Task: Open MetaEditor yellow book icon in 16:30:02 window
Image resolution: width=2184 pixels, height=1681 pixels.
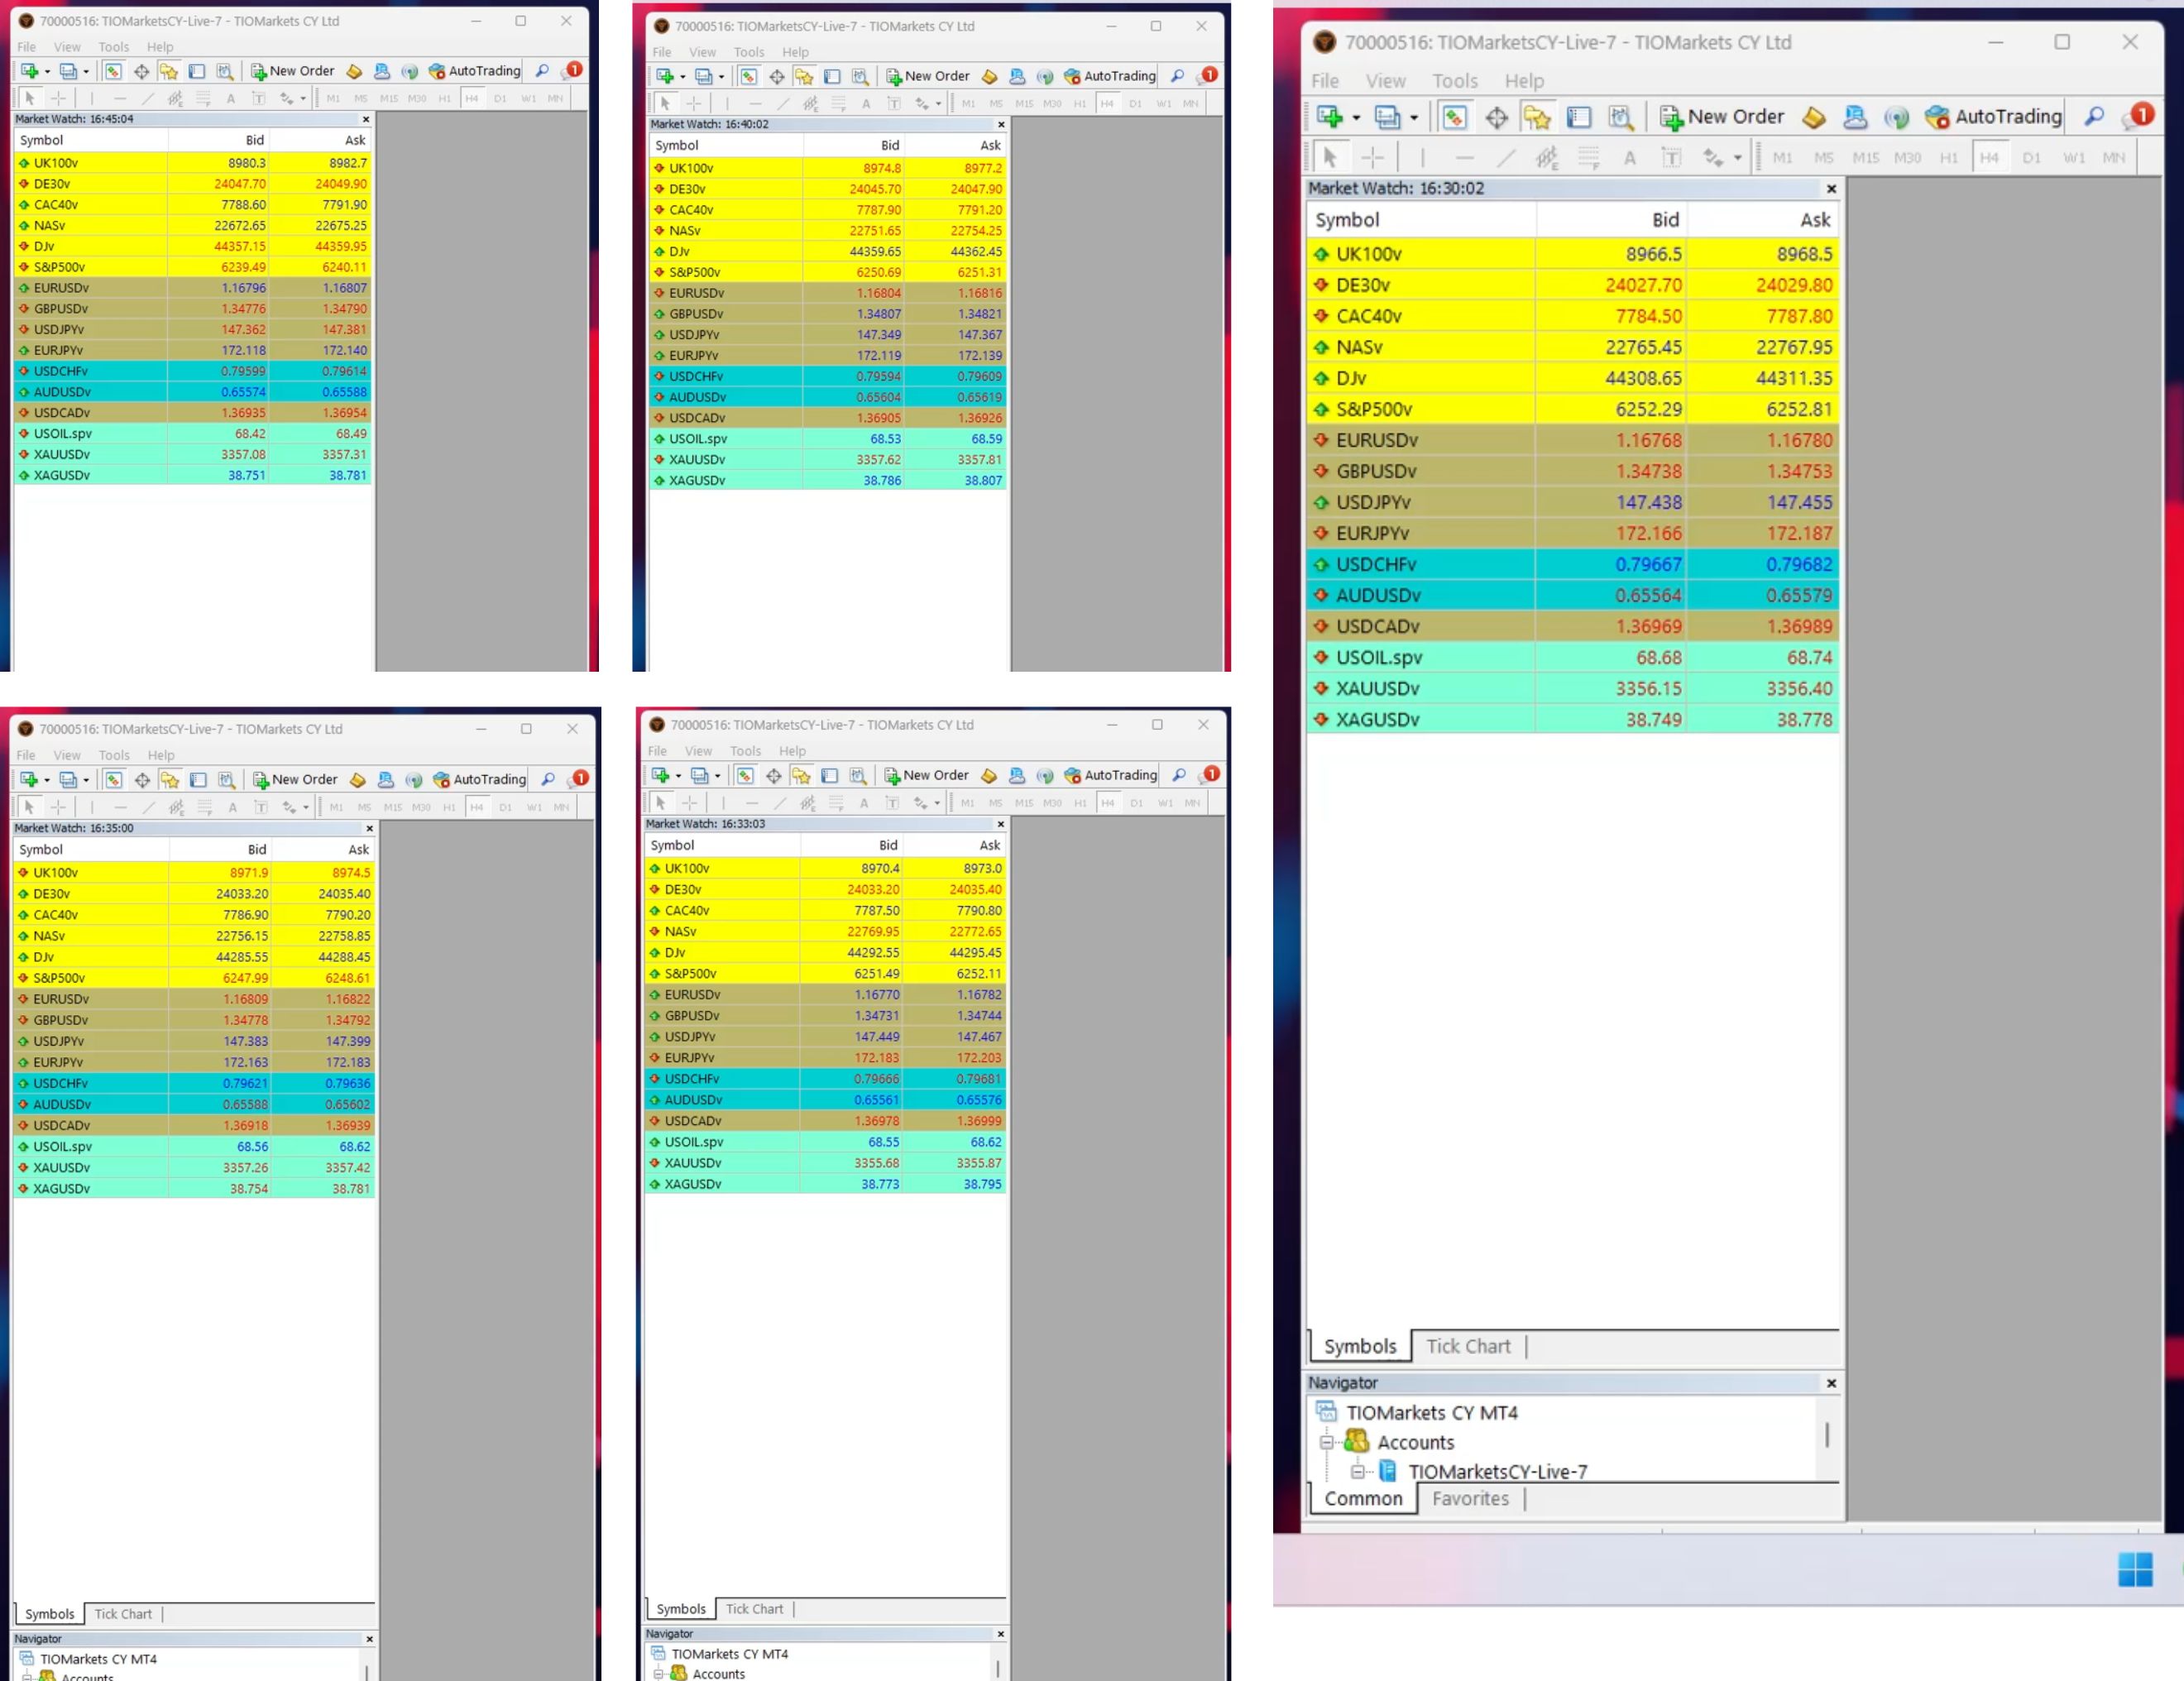Action: pos(1813,117)
